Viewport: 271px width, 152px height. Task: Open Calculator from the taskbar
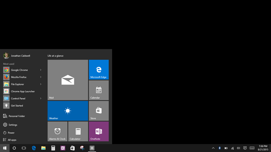point(53,148)
